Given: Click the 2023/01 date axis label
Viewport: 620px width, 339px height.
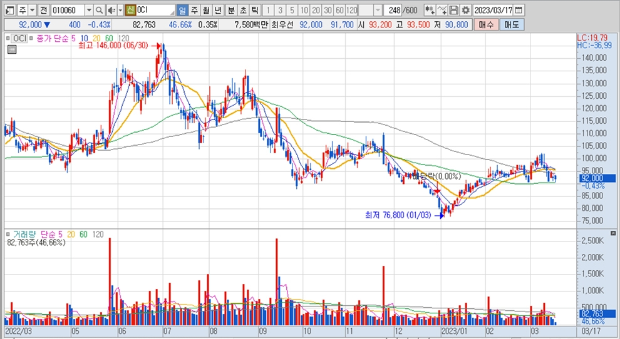Looking at the screenshot, I should point(454,331).
